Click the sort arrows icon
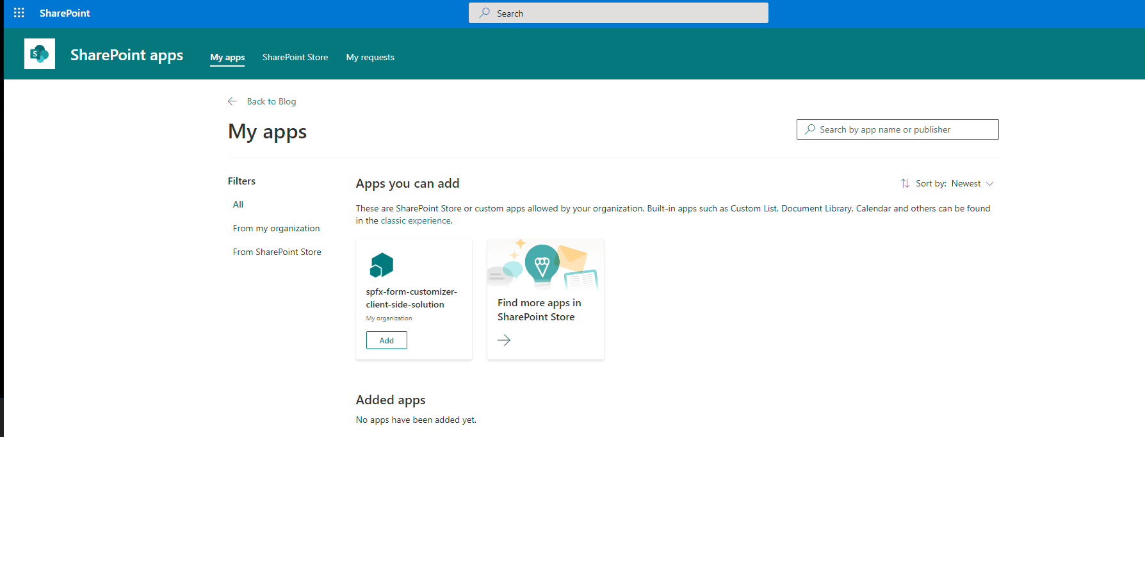 point(905,183)
